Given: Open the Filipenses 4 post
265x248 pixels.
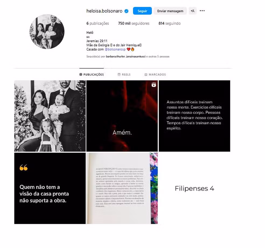Looking at the screenshot, I should tap(194, 188).
